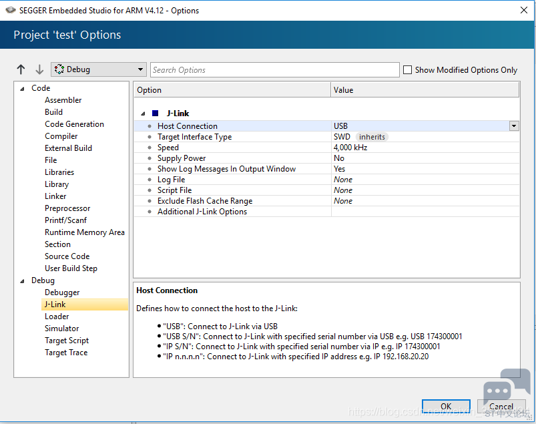The image size is (536, 424).
Task: Enable Show Modified Options Only checkbox
Action: pos(407,69)
